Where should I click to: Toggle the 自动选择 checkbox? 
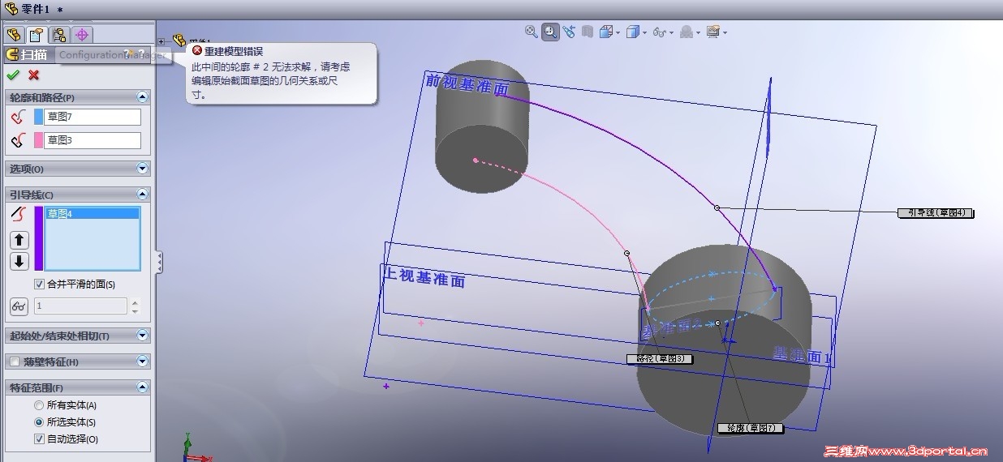click(x=39, y=439)
